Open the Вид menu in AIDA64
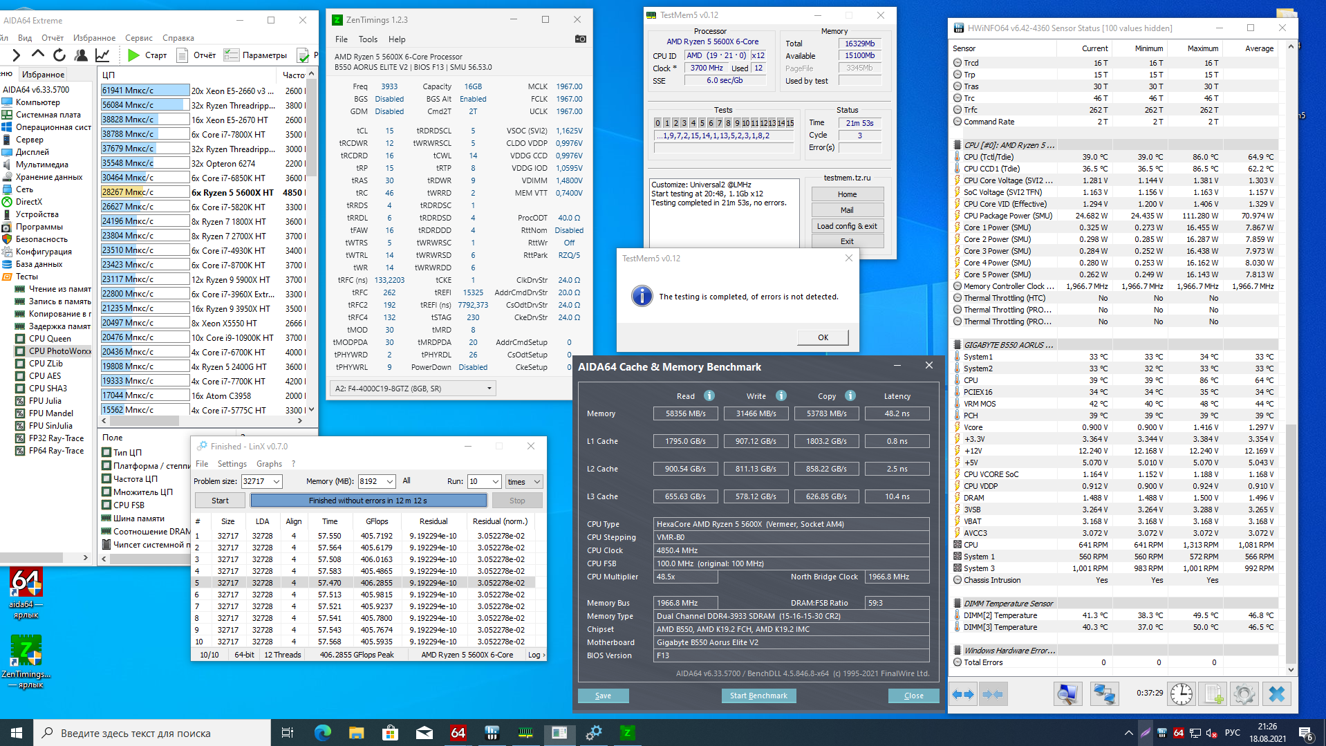This screenshot has height=746, width=1326. [x=25, y=38]
